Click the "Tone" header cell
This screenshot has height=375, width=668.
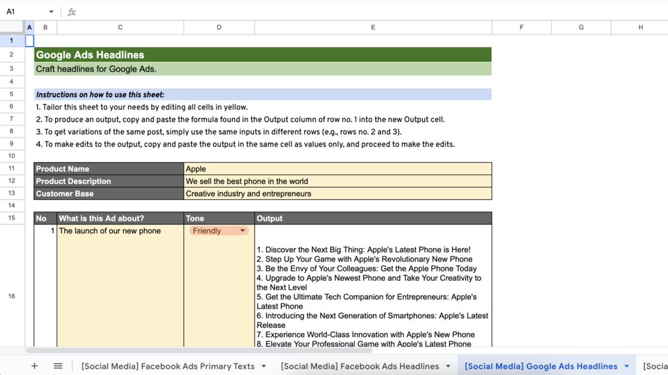[219, 218]
